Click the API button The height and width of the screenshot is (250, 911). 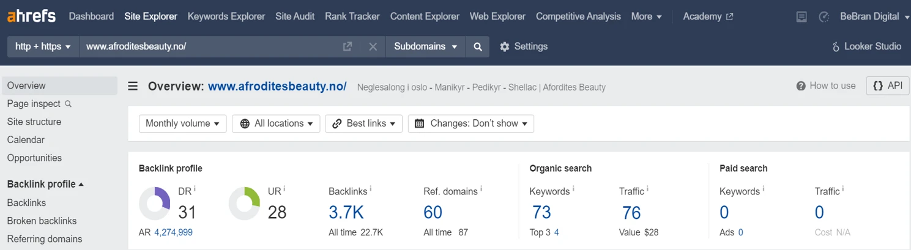pyautogui.click(x=888, y=86)
